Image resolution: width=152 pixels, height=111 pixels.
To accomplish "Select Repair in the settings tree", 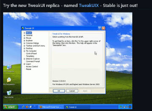I will (x=28, y=69).
